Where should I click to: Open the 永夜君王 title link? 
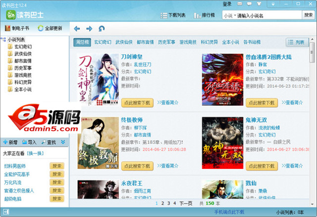[132, 183]
